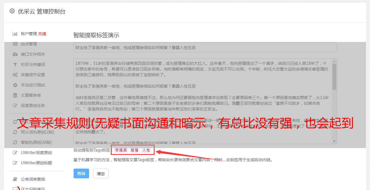This screenshot has width=370, height=190.
Task: Click the 清空 button
Action: point(101,173)
